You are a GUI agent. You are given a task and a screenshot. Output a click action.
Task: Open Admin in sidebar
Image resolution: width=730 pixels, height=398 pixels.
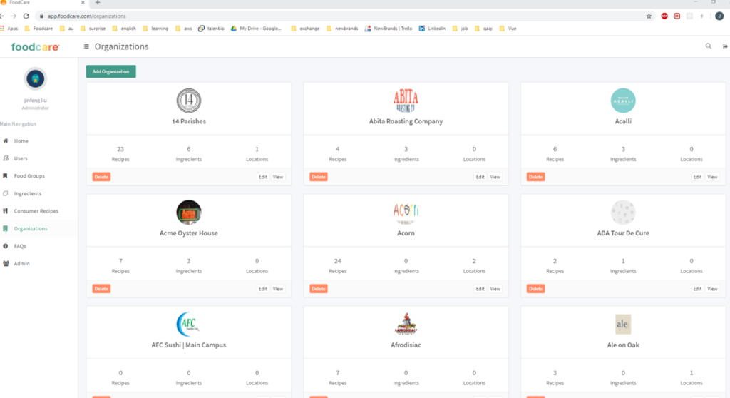click(x=21, y=263)
